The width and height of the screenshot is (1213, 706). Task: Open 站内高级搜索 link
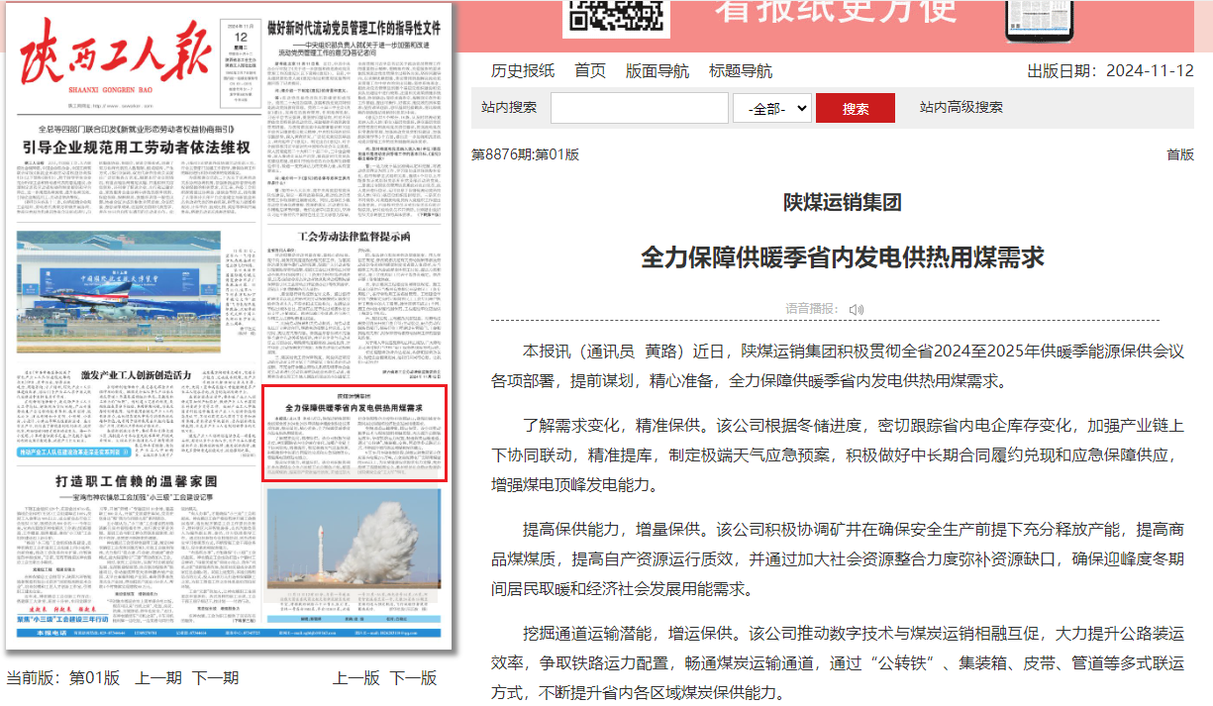(960, 108)
